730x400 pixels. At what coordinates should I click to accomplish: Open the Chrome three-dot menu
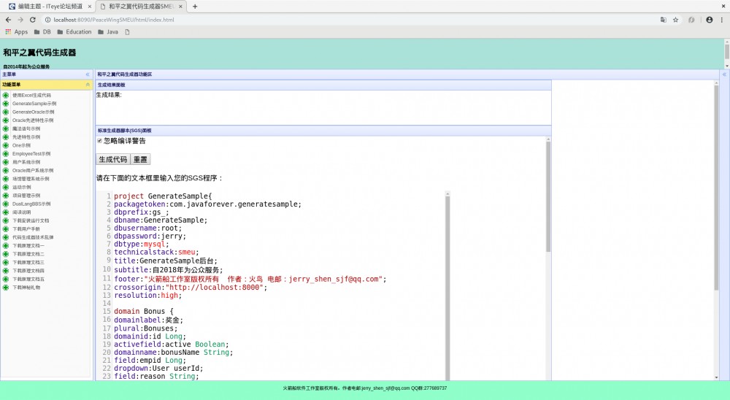(x=722, y=20)
